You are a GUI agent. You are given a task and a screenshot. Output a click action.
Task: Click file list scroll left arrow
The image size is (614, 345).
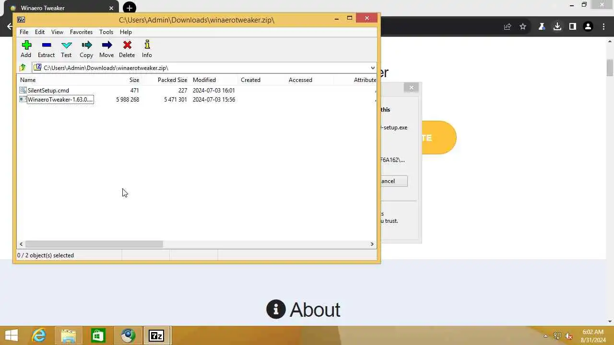coord(21,244)
